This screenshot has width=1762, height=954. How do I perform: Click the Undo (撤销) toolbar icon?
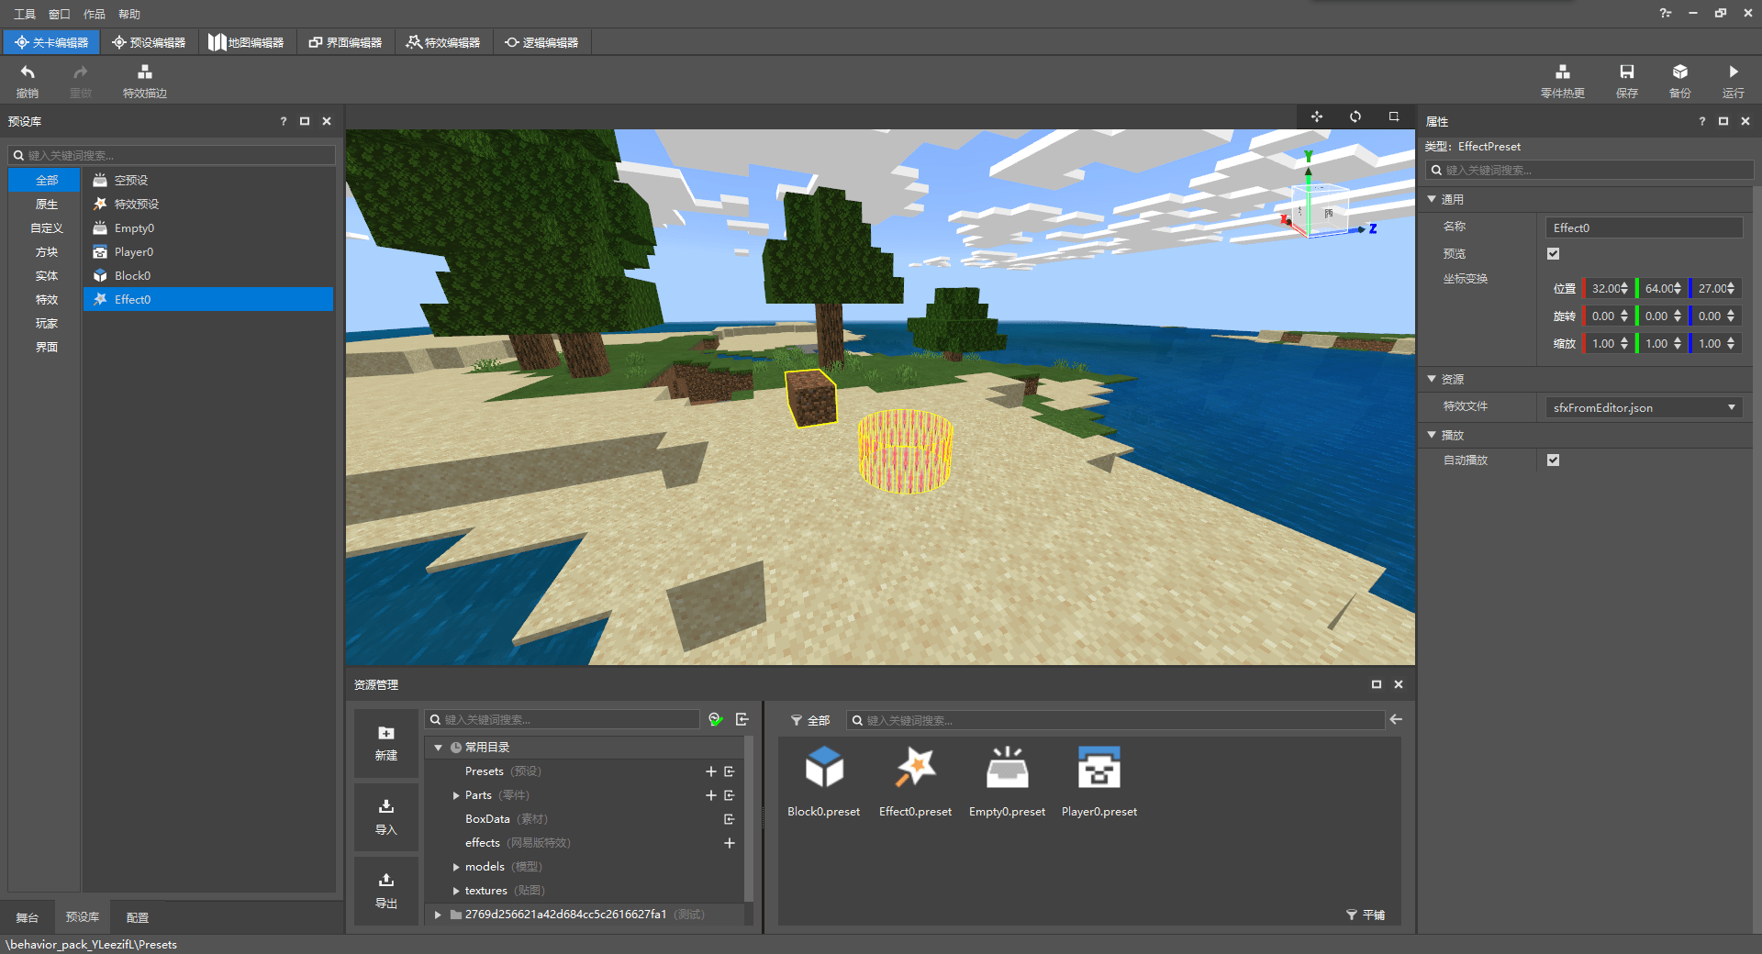pyautogui.click(x=28, y=73)
